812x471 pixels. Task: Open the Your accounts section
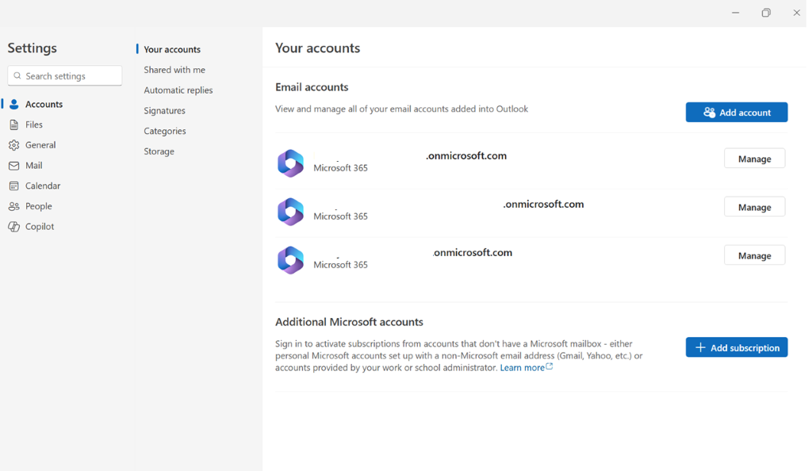coord(172,50)
